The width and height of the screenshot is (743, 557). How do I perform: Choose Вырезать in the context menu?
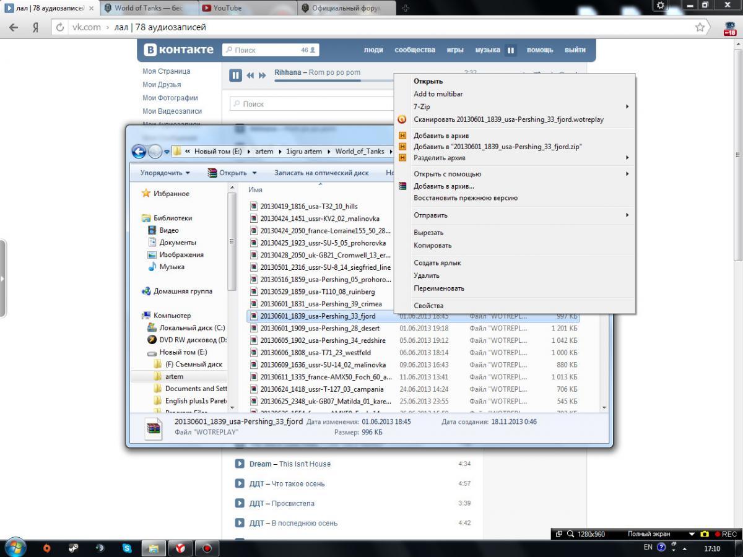coord(514,233)
